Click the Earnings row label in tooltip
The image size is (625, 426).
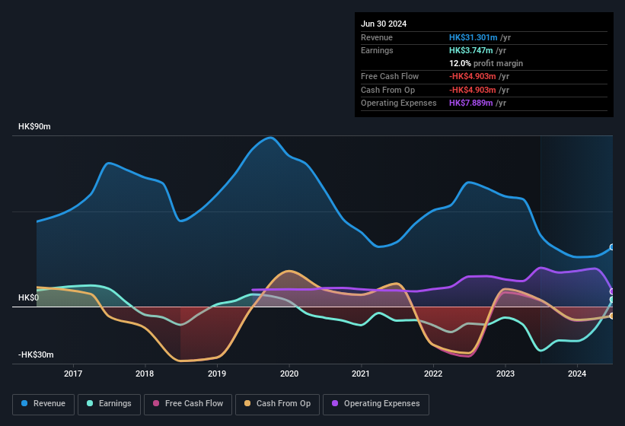pos(377,50)
